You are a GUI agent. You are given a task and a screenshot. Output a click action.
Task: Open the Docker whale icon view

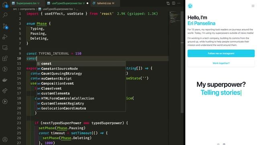[x=5, y=80]
